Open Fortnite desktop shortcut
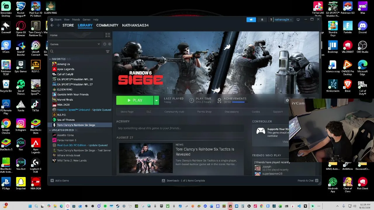 point(348,27)
